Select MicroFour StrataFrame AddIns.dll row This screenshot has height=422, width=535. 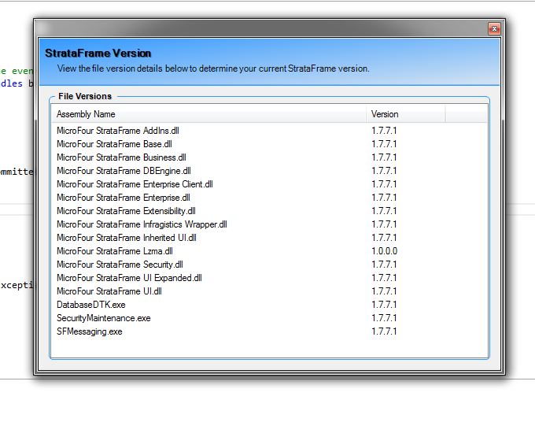click(118, 131)
